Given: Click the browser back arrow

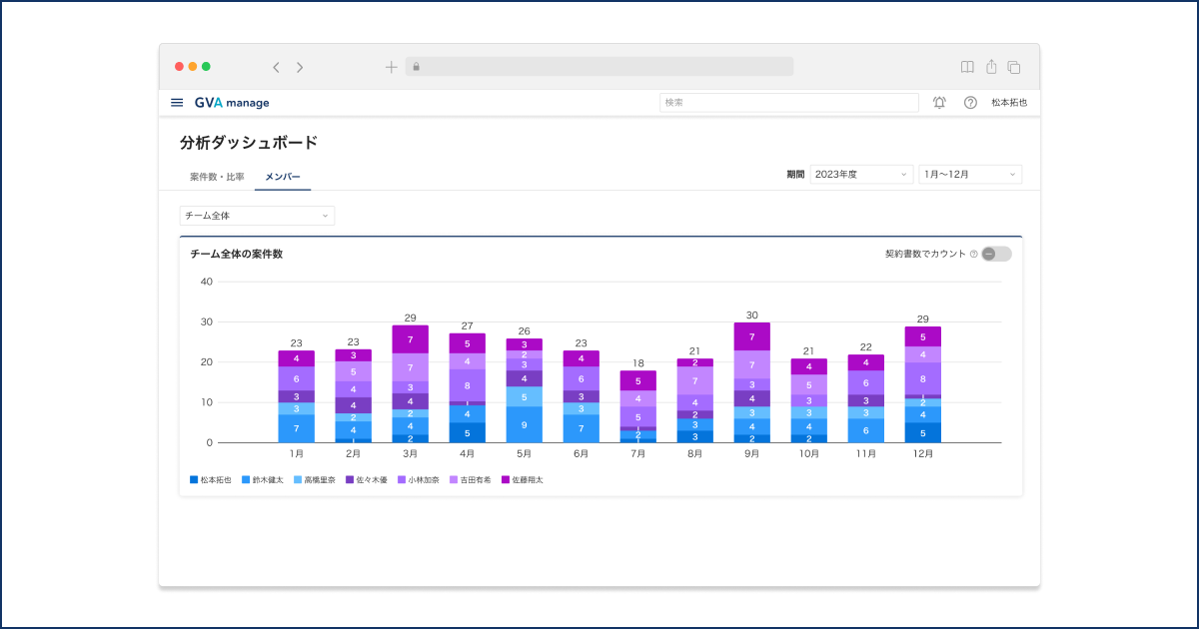Looking at the screenshot, I should coord(276,67).
